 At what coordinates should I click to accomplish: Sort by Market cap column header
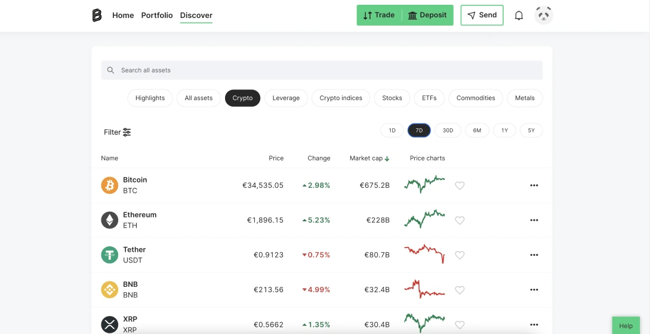coord(369,158)
